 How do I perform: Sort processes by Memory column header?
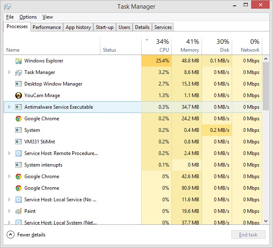187,46
